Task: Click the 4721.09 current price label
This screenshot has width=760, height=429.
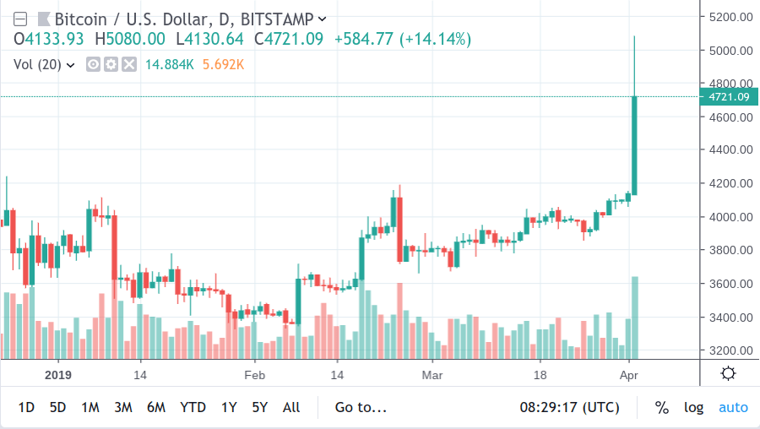Action: pos(730,97)
